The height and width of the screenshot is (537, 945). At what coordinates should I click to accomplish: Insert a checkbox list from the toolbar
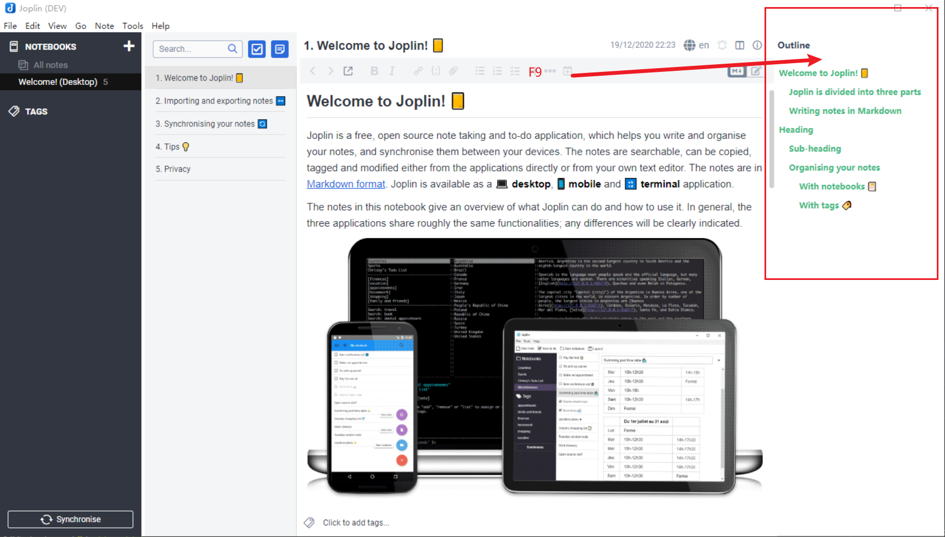[x=515, y=71]
